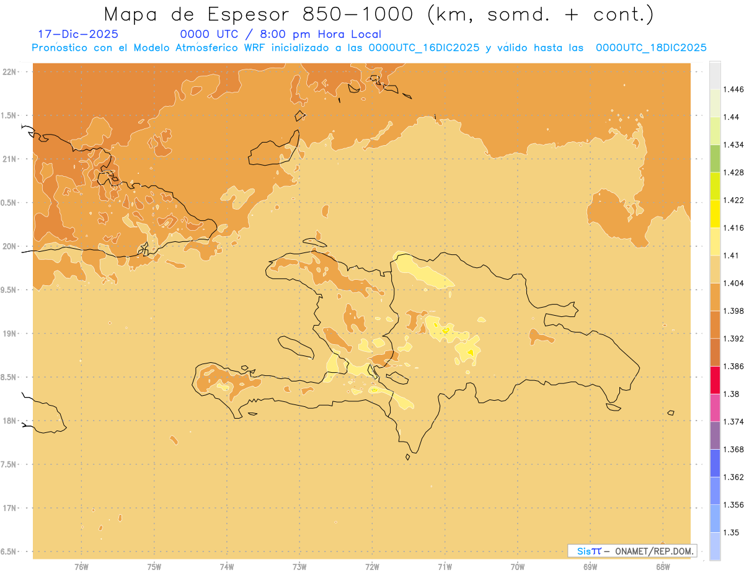Image resolution: width=744 pixels, height=575 pixels.
Task: Click the "76W" longitude label
Action: click(81, 567)
